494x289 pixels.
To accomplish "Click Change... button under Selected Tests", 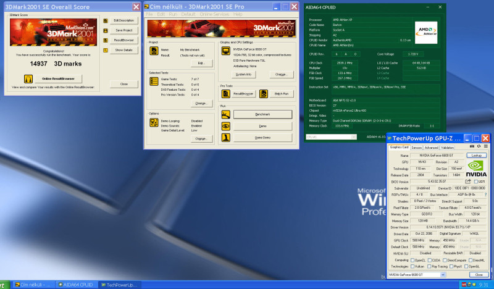I will (201, 103).
